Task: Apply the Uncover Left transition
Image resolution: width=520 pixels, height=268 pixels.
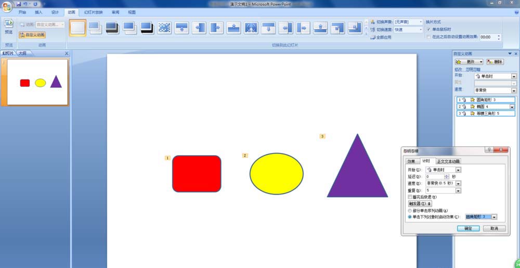Action: 285,28
